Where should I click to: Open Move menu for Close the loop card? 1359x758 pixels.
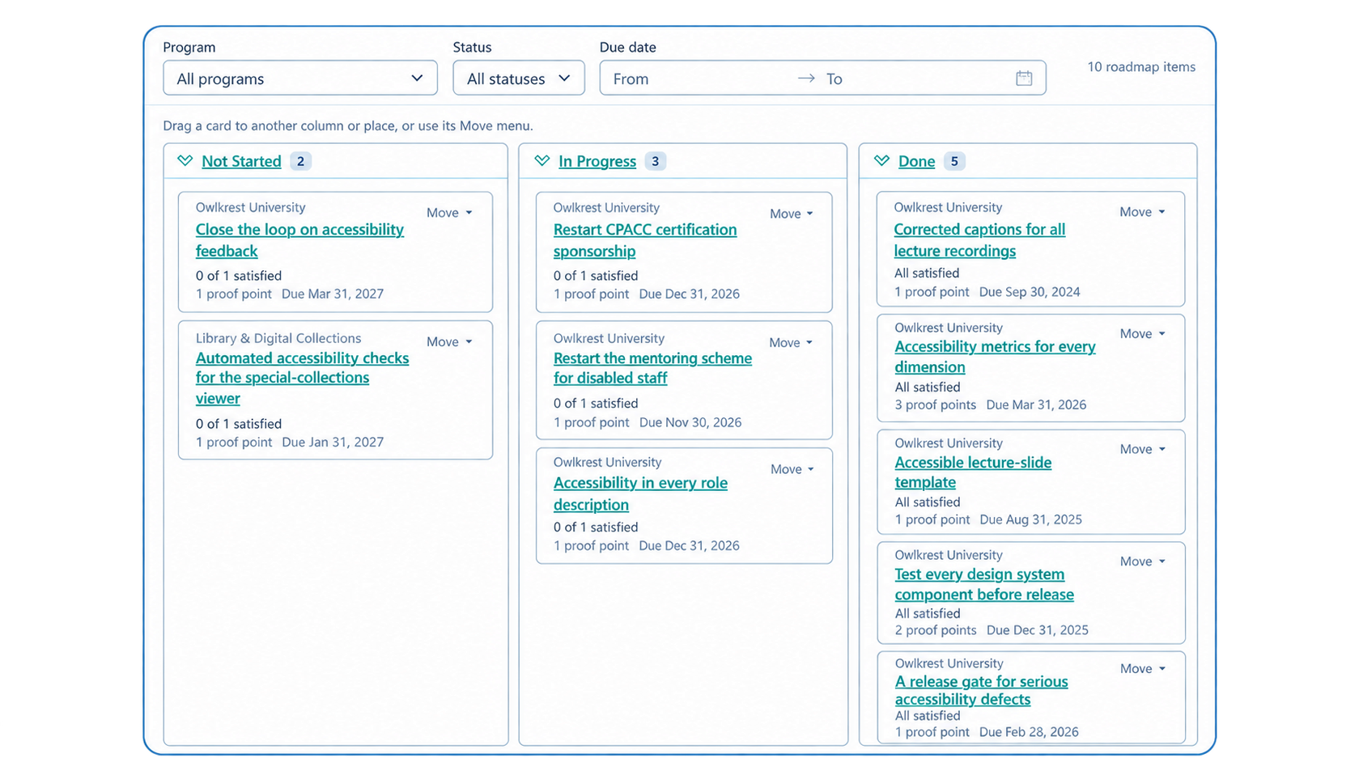(449, 213)
